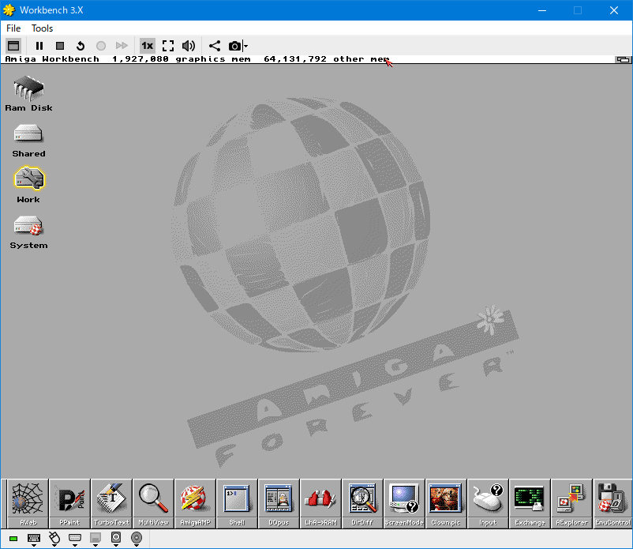Click the share icon in toolbar
Viewport: 633px width, 549px height.
tap(215, 46)
